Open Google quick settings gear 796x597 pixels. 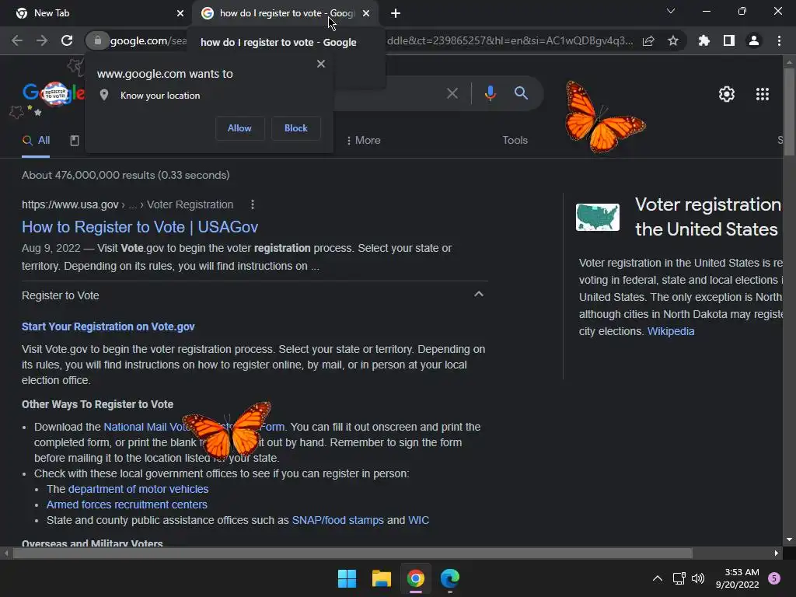click(x=727, y=94)
